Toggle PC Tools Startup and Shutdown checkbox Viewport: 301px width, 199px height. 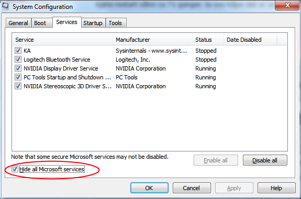(18, 77)
